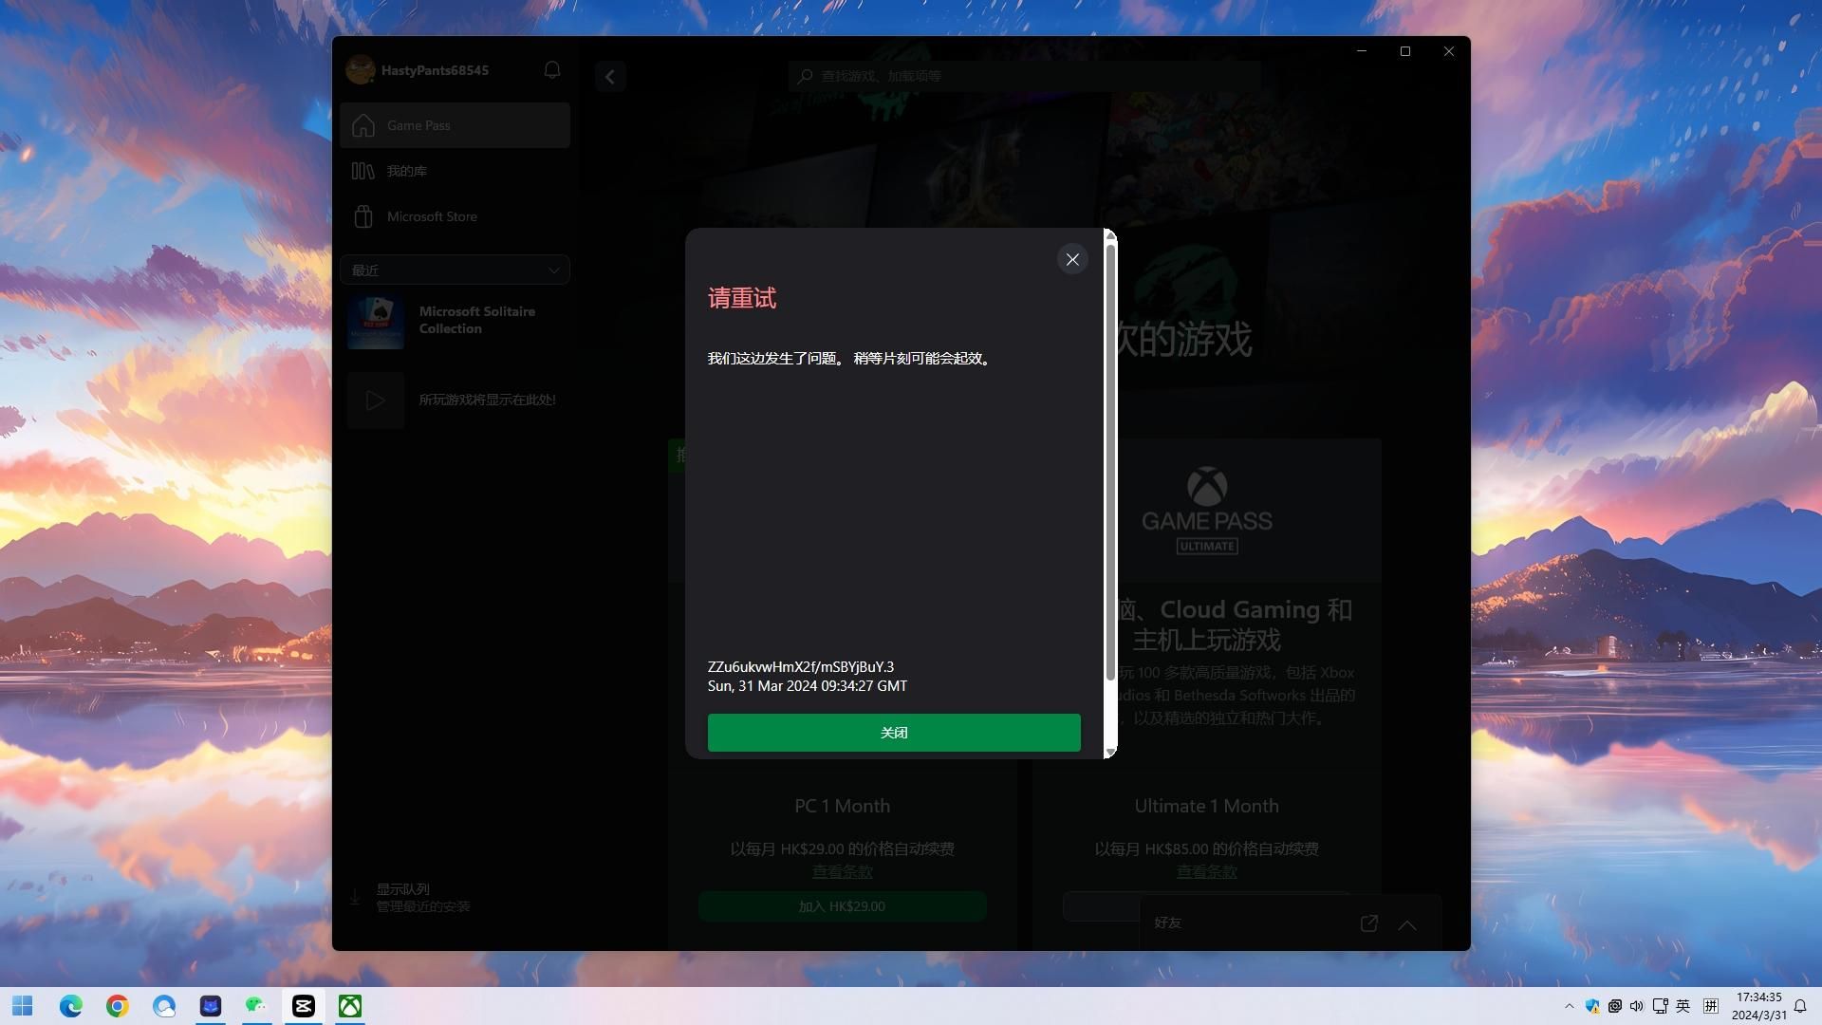This screenshot has width=1822, height=1025.
Task: Launch Microsoft Edge from taskbar
Action: pyautogui.click(x=71, y=1006)
